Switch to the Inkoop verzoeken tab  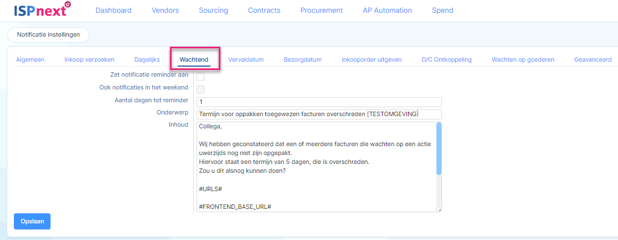click(89, 60)
